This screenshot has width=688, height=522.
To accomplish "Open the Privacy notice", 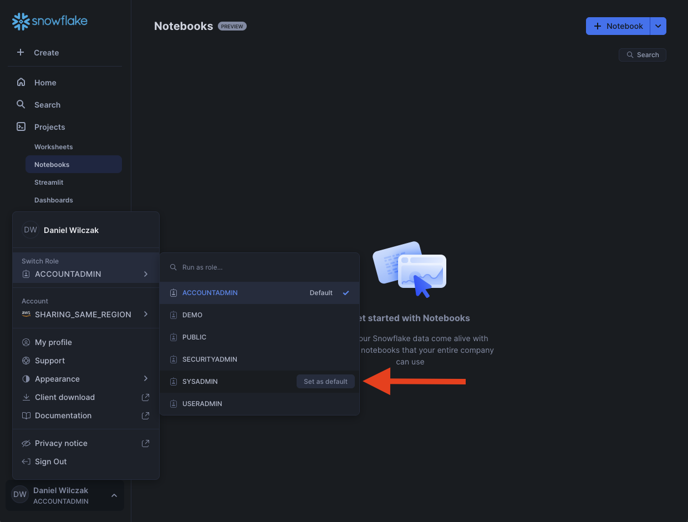I will coord(86,443).
